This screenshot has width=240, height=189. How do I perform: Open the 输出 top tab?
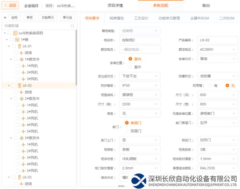pyautogui.click(x=206, y=6)
